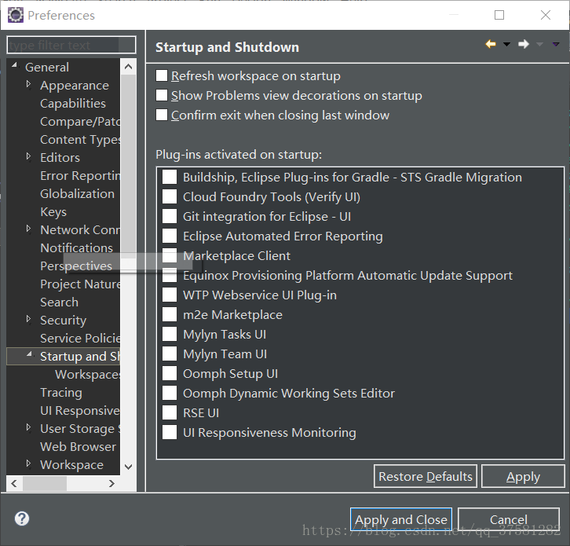Click tree horizontal scrollbar left arrow

tap(14, 483)
